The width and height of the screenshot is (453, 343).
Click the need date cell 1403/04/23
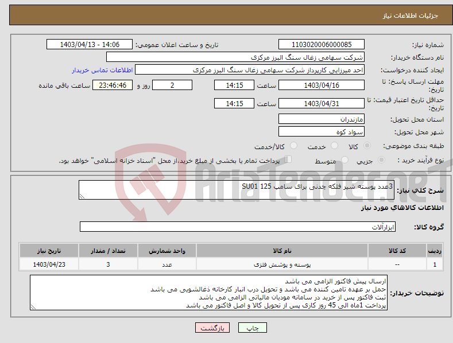coord(49,264)
